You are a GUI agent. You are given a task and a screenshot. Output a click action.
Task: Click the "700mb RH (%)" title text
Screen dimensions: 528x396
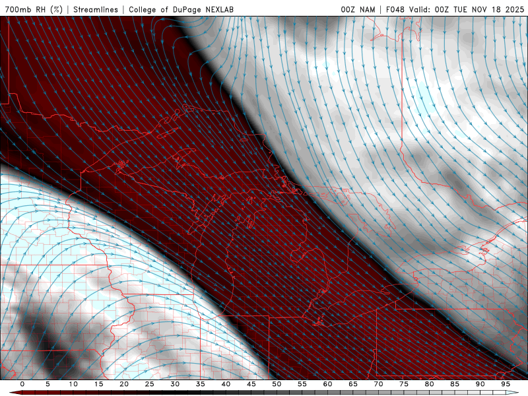(x=34, y=9)
